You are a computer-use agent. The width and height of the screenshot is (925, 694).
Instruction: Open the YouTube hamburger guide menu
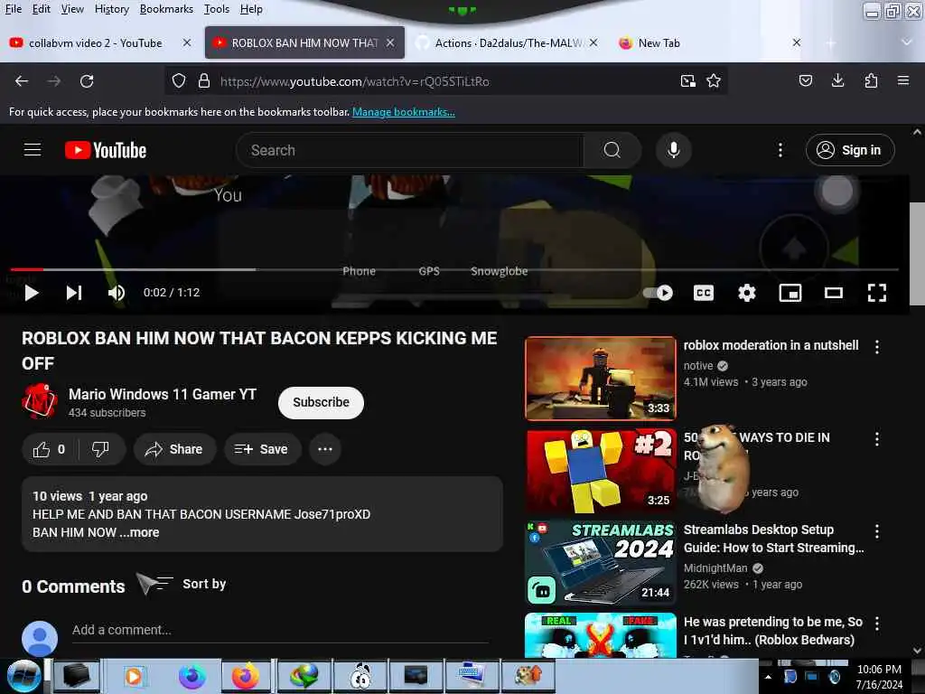tap(33, 150)
